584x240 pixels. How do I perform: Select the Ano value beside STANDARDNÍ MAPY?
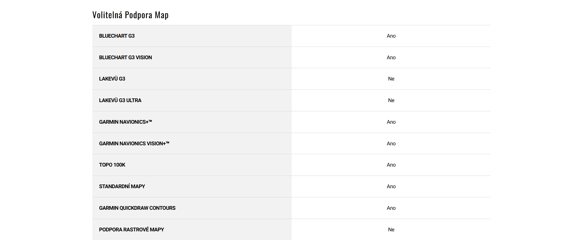click(x=391, y=187)
